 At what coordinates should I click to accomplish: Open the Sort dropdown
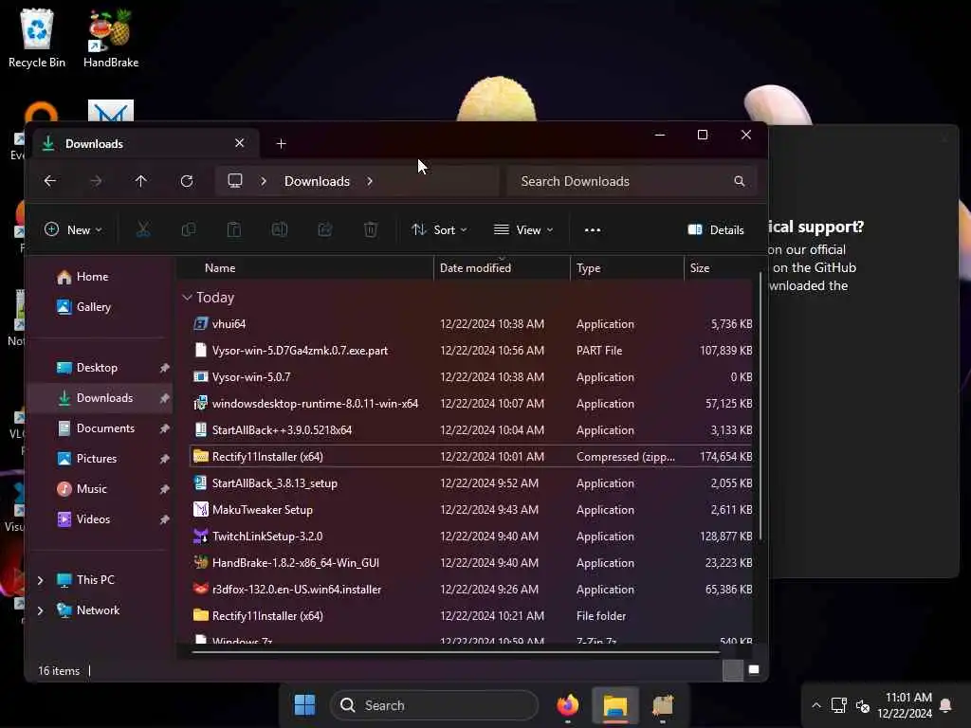click(x=439, y=229)
